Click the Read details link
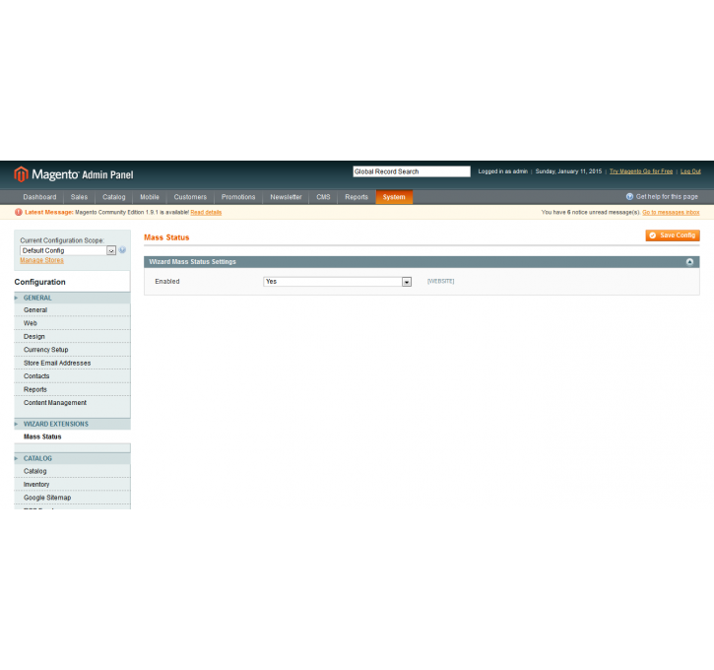Image resolution: width=714 pixels, height=670 pixels. coord(206,212)
